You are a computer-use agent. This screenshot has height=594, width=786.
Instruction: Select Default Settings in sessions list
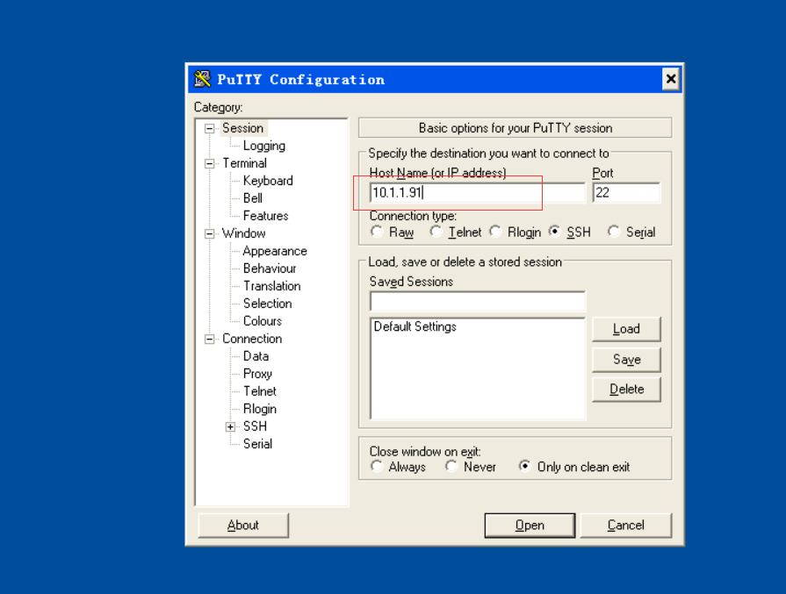[415, 326]
